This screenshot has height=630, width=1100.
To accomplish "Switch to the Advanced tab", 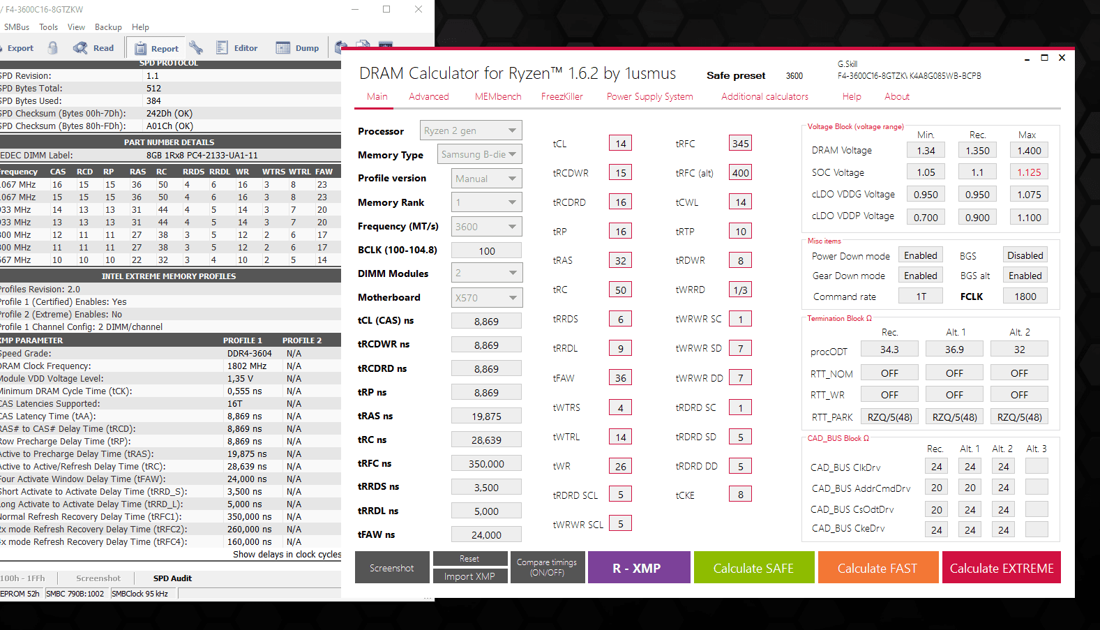I will pos(429,96).
